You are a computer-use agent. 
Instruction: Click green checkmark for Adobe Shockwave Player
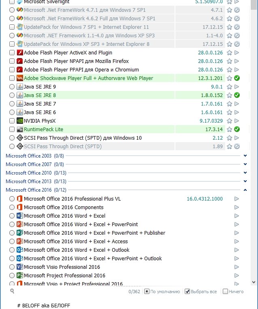coord(237,78)
